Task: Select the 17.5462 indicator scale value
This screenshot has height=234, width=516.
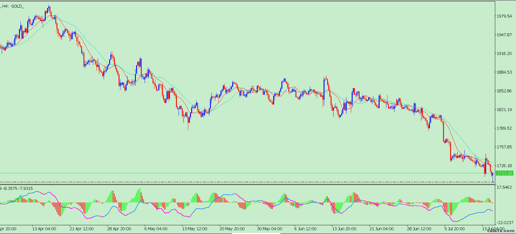Action: (x=505, y=187)
